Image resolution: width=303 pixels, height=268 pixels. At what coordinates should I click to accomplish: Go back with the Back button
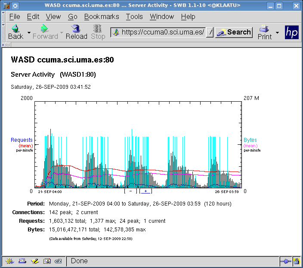click(16, 32)
